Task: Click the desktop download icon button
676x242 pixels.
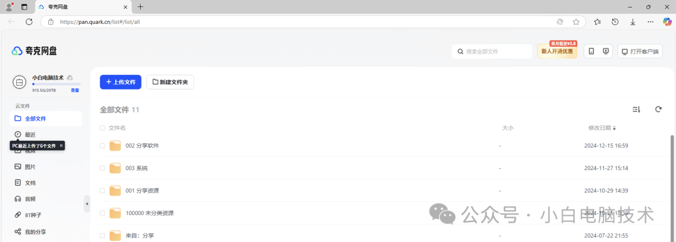Action: tap(606, 51)
